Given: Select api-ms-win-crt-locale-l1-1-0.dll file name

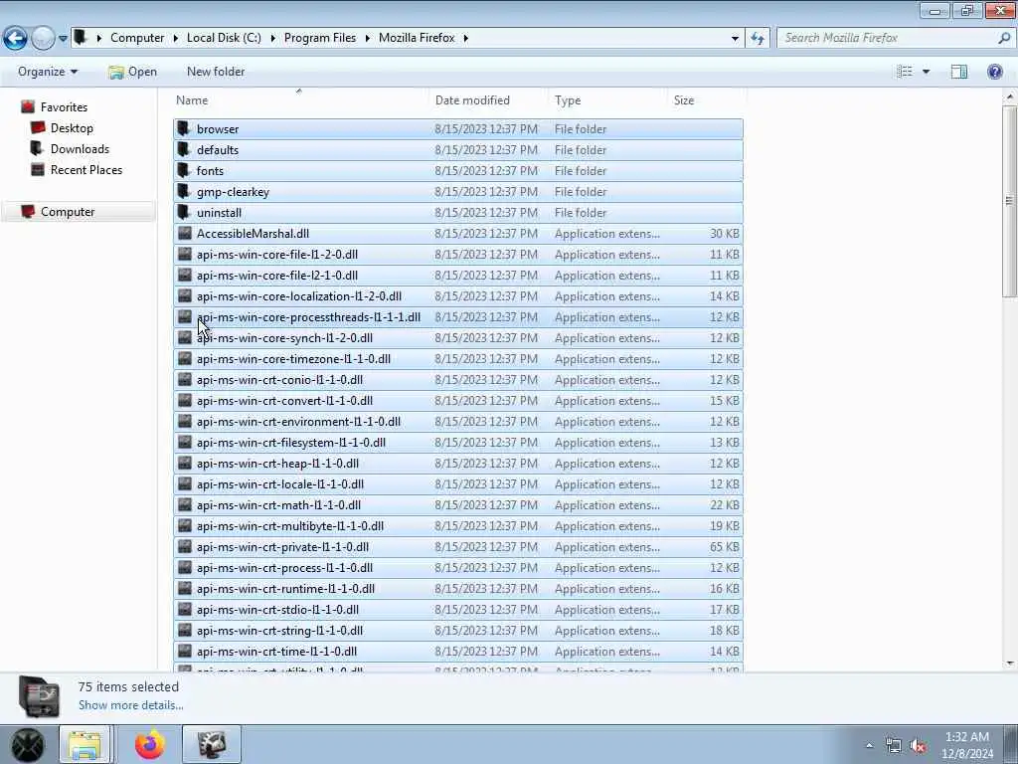Looking at the screenshot, I should click(x=279, y=484).
